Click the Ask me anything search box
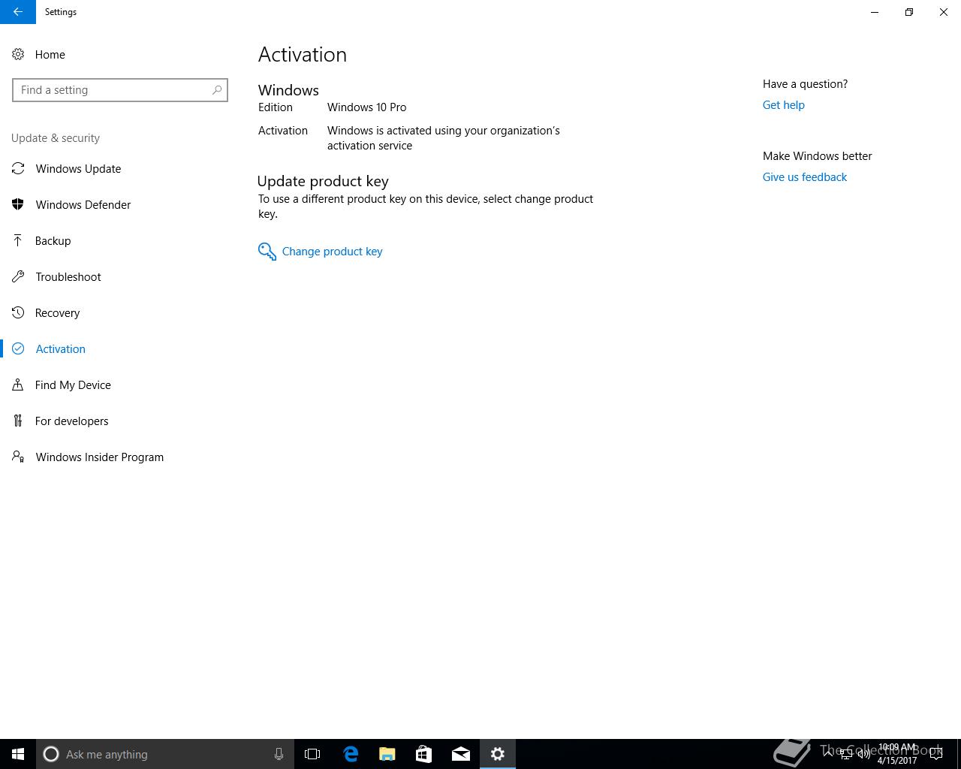This screenshot has width=961, height=769. click(164, 754)
